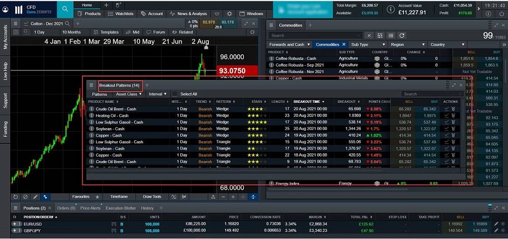Open the Patterns button in Breakout Patterns
This screenshot has height=239, width=508.
(x=100, y=94)
